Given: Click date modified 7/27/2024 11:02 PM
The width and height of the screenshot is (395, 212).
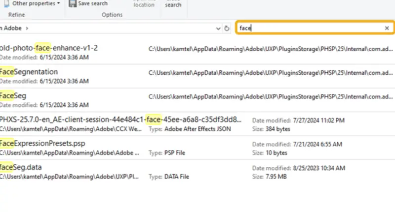Looking at the screenshot, I should point(318,121).
